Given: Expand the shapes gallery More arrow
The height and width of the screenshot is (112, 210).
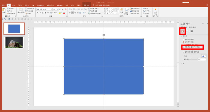Looking at the screenshot, I should pos(118,13).
